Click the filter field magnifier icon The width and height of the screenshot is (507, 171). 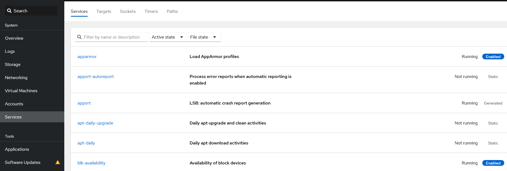(x=79, y=37)
